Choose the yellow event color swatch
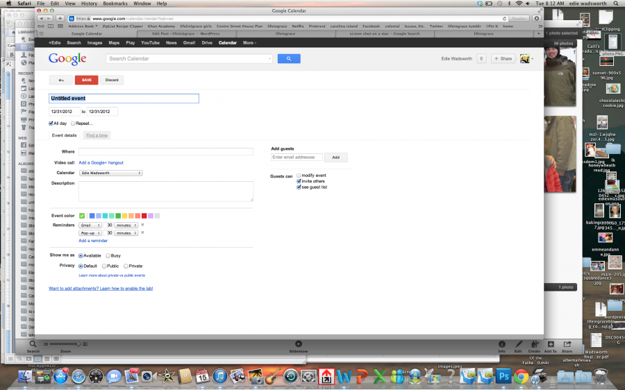Image resolution: width=625 pixels, height=390 pixels. pyautogui.click(x=125, y=216)
